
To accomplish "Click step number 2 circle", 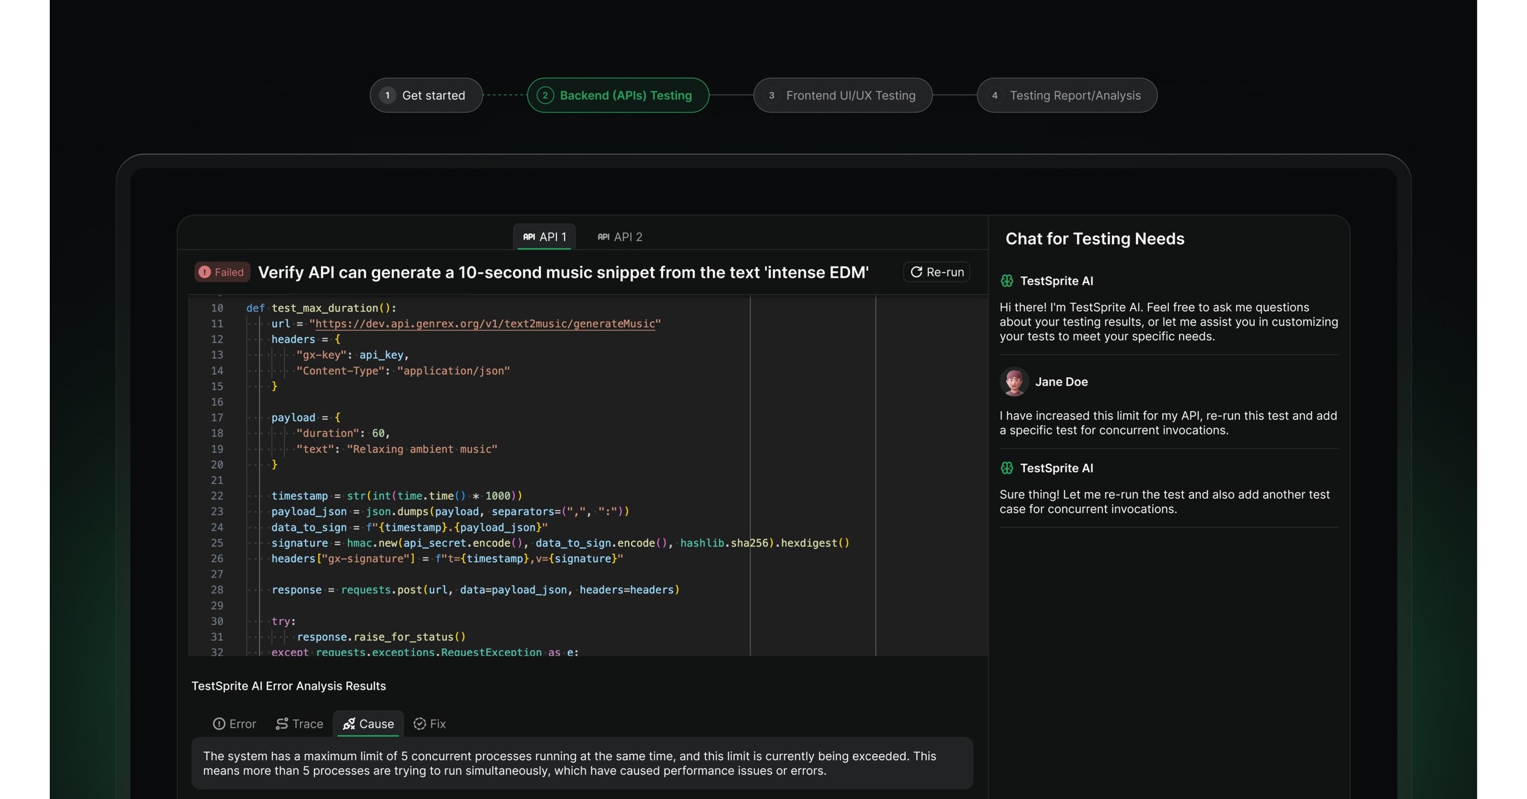I will (545, 96).
